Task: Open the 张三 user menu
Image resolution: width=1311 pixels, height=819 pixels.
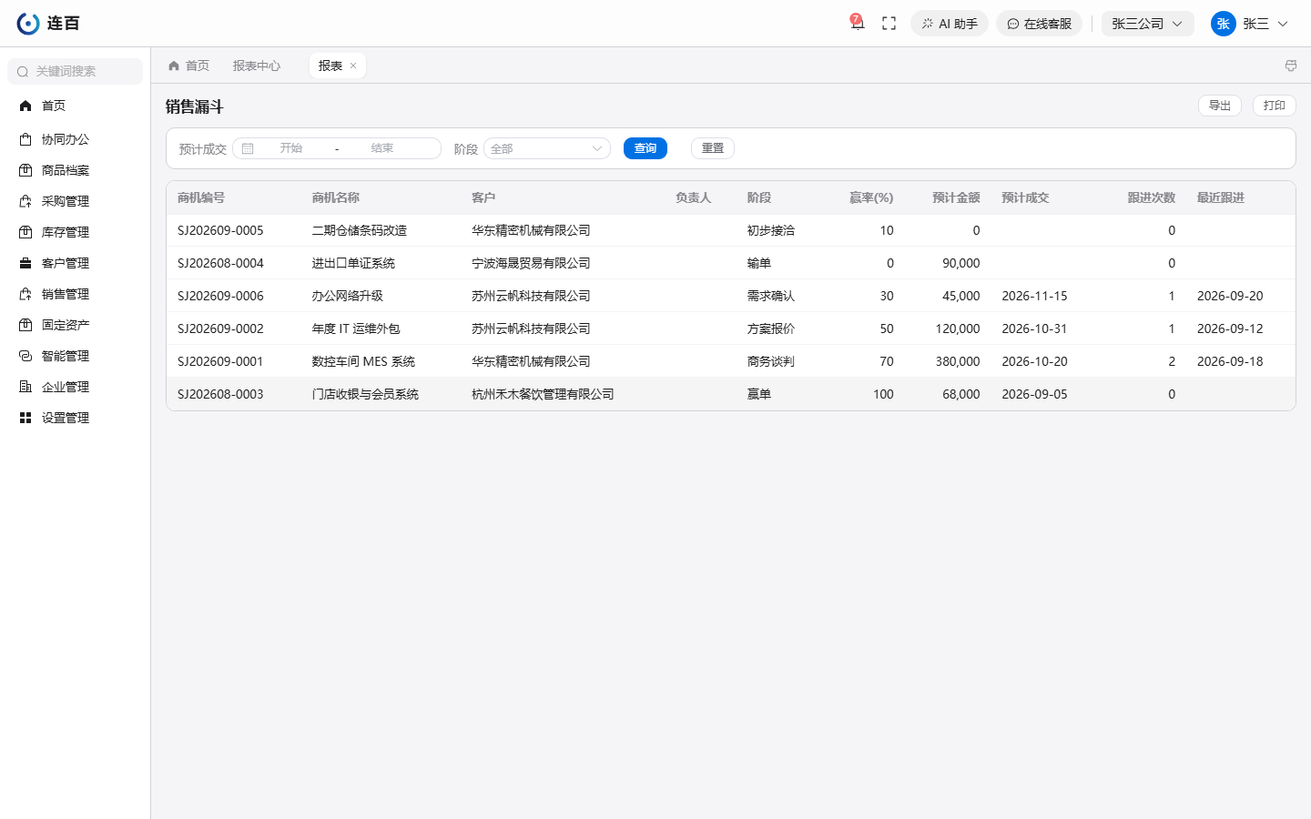Action: pyautogui.click(x=1249, y=24)
